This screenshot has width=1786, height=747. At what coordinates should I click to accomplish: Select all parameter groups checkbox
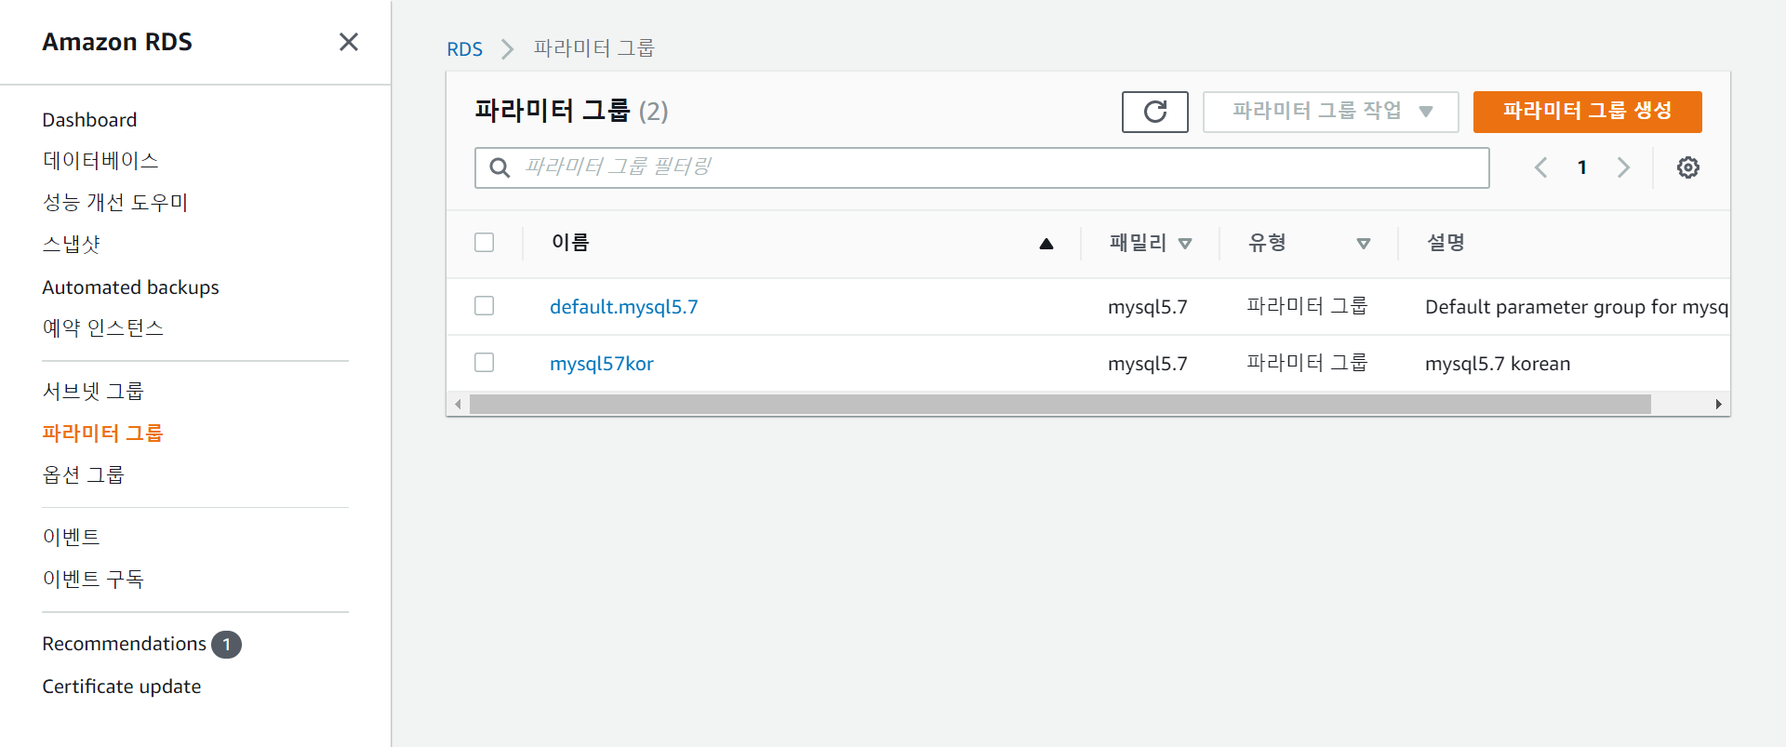pos(484,243)
